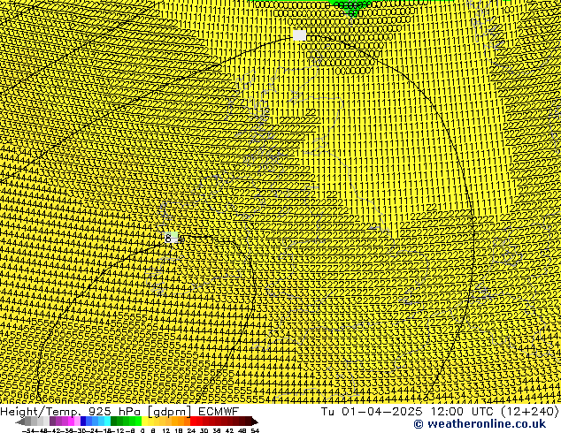Click the green patch at the top of the map
Screen dimensions: 561x433
coord(351,6)
